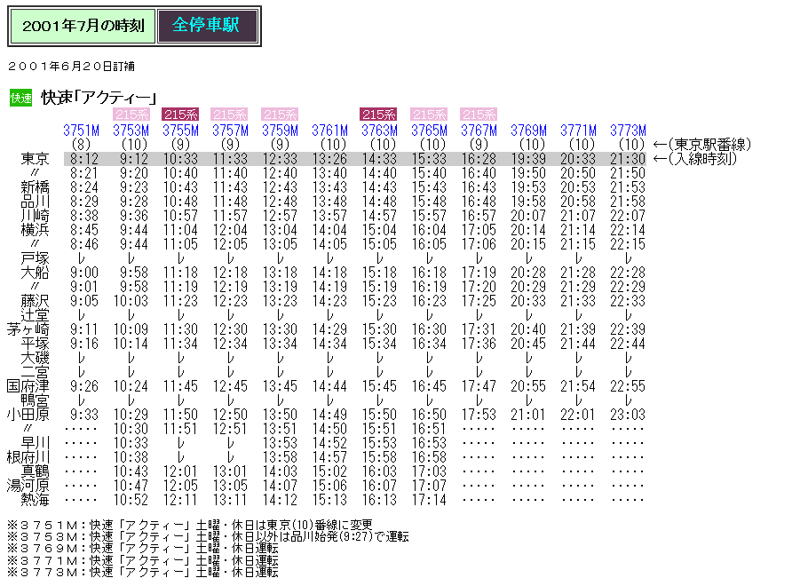Open train 3757M link
This screenshot has width=808, height=586.
pyautogui.click(x=230, y=131)
